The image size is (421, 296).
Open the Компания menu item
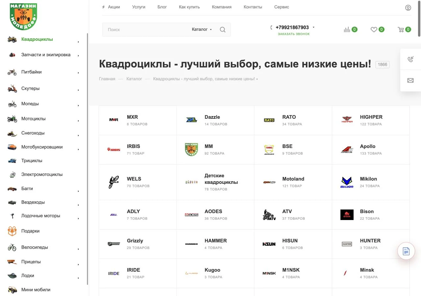tap(222, 7)
